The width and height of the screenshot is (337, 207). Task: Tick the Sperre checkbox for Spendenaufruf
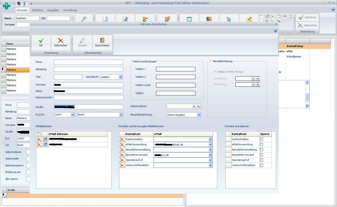pyautogui.click(x=261, y=160)
